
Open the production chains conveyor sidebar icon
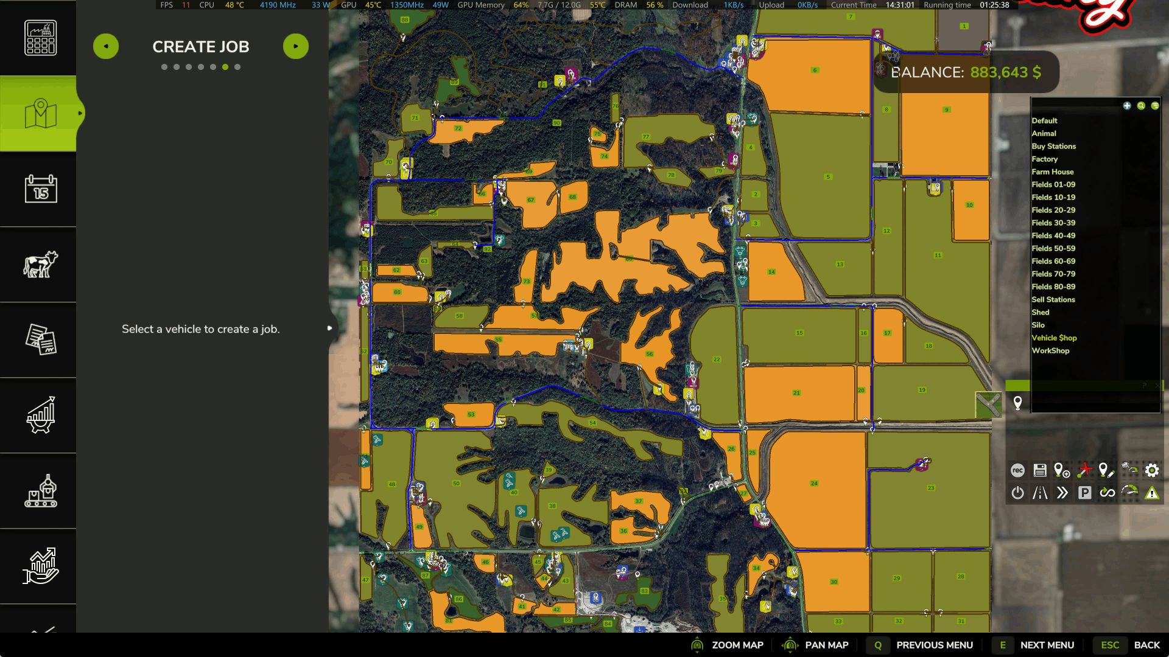coord(40,490)
